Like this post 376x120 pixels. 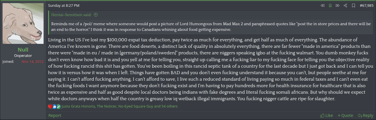pos(327,115)
